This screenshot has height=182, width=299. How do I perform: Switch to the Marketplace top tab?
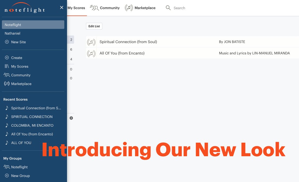tap(145, 8)
